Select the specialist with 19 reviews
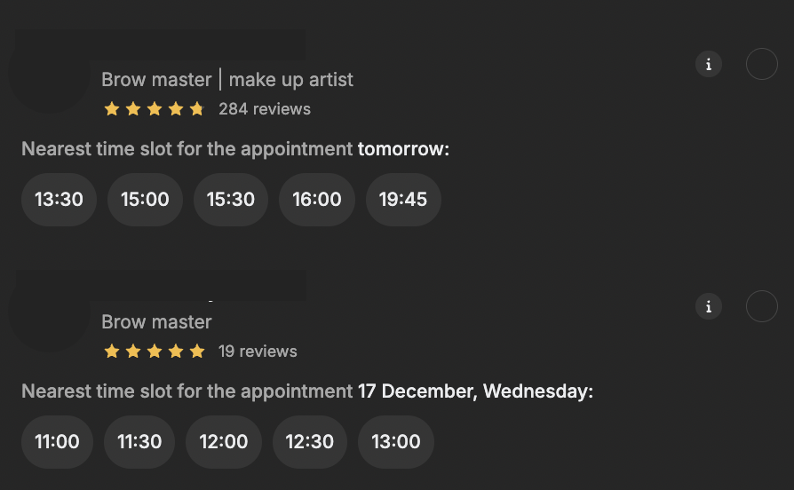This screenshot has height=490, width=794. [761, 306]
